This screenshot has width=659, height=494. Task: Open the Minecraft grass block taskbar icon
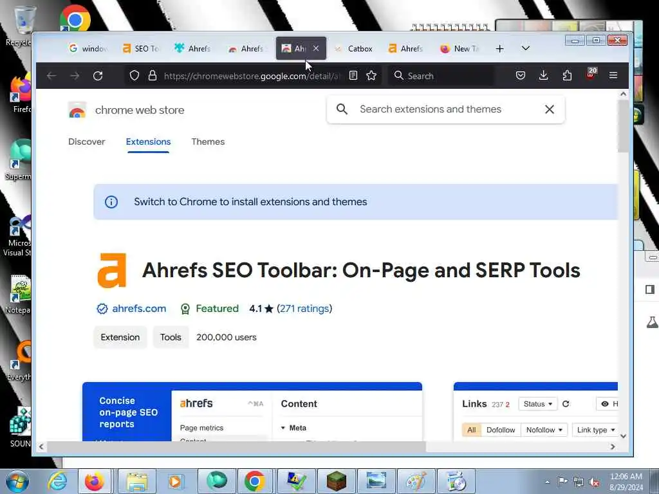336,481
